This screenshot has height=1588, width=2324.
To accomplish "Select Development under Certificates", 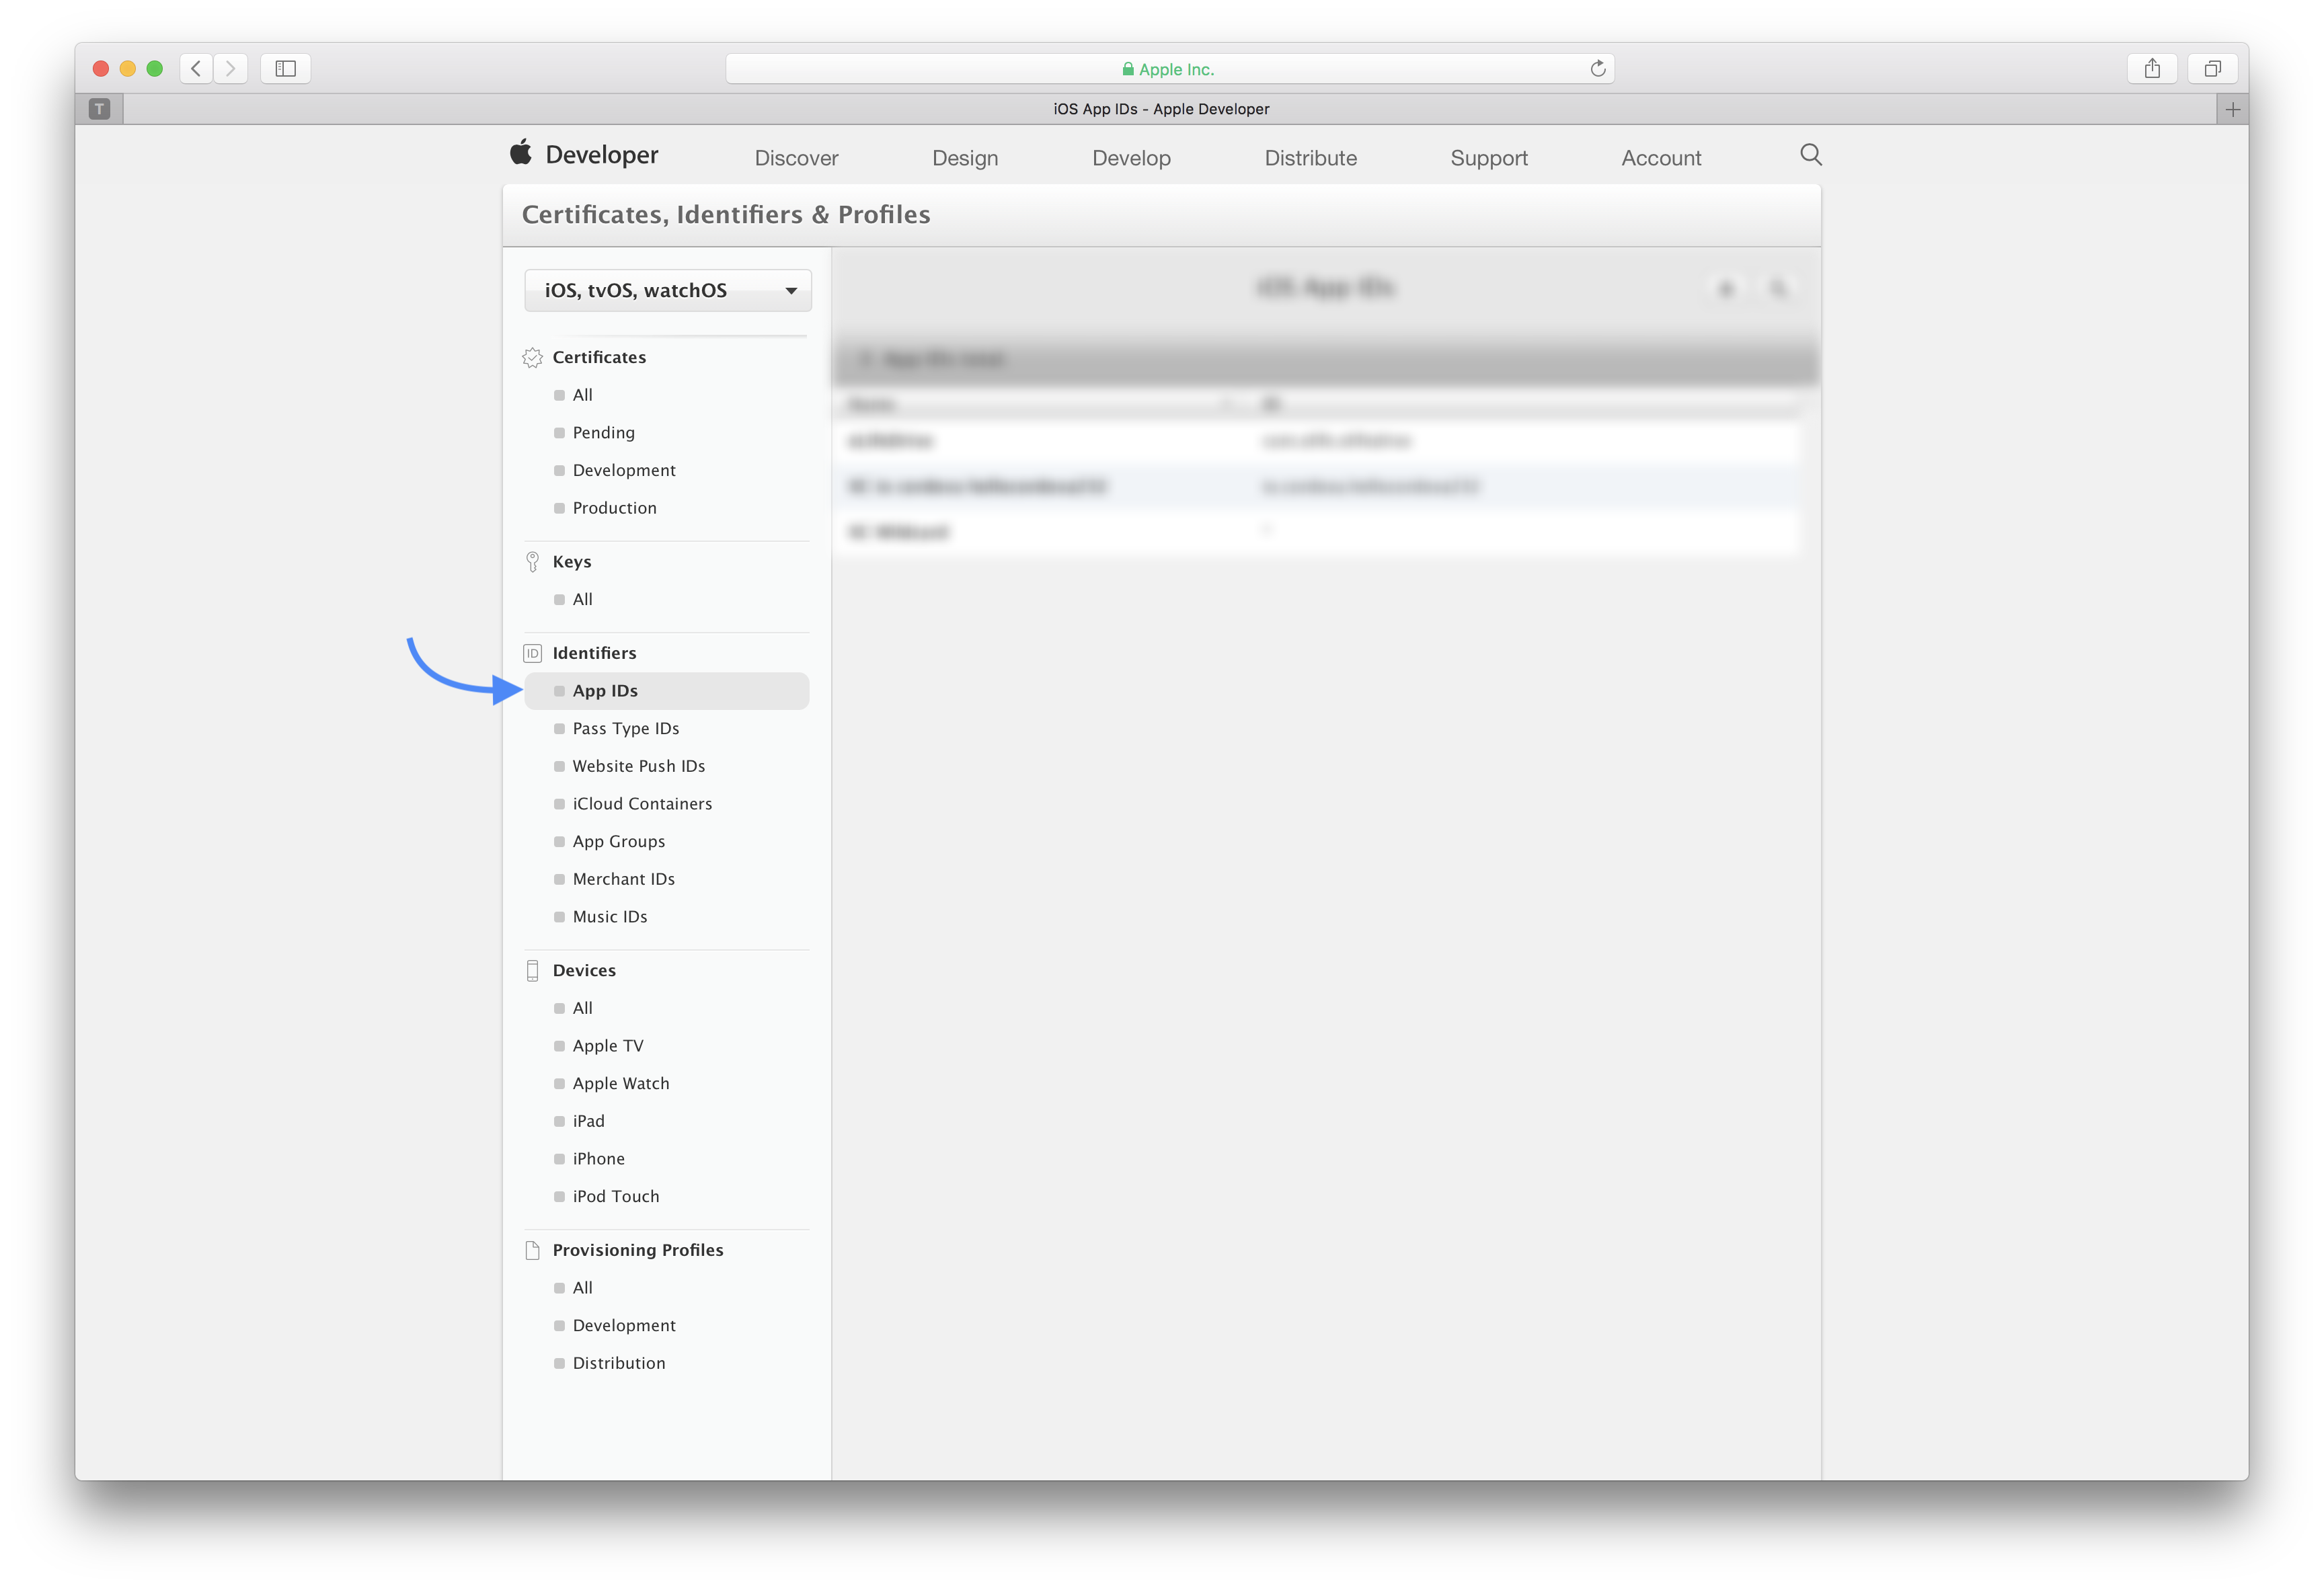I will [624, 470].
